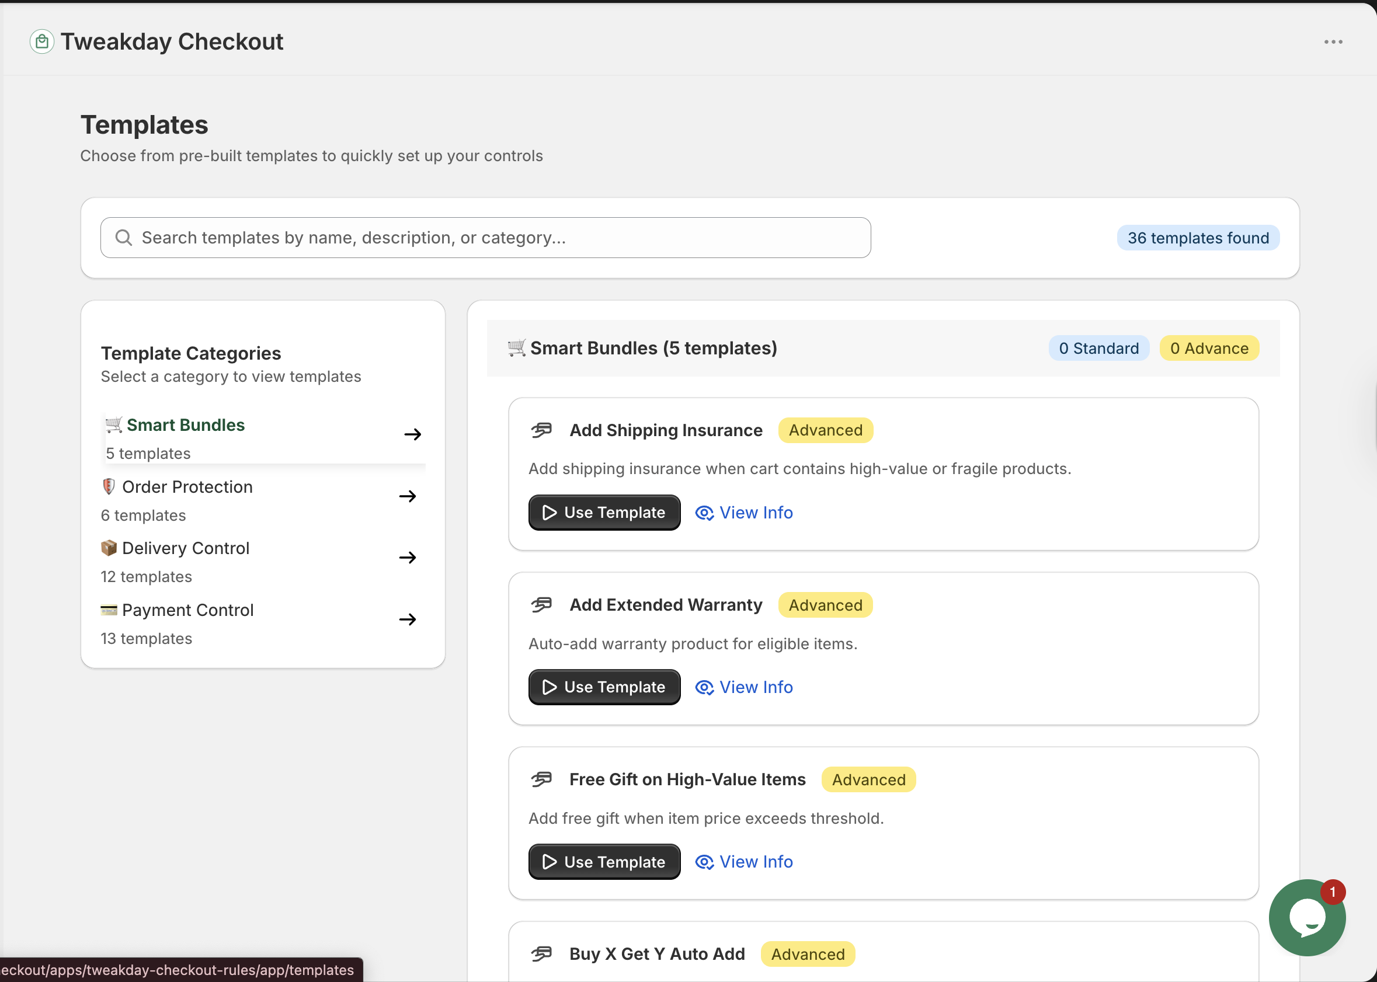Click Advanced badge on Buy X Get Y

[x=808, y=954]
